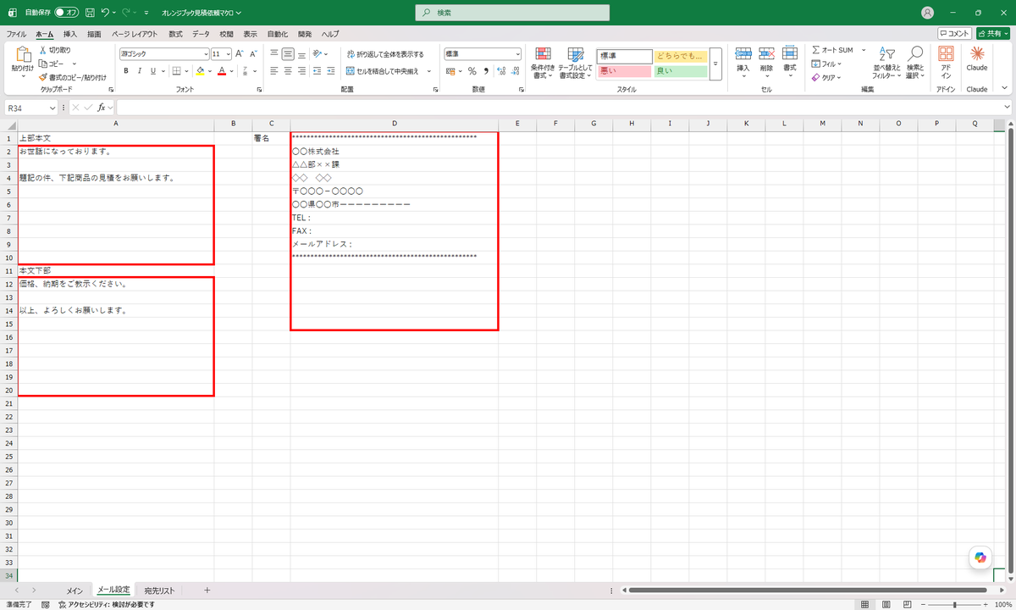The image size is (1016, 610).
Task: Expand the font color dropdown arrow
Action: pos(230,71)
